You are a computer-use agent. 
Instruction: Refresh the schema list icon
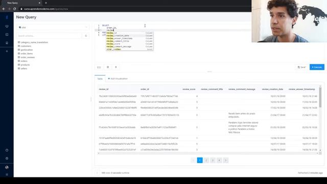point(86,36)
